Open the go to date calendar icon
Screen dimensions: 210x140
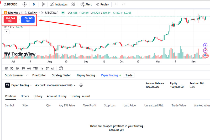coord(61,68)
